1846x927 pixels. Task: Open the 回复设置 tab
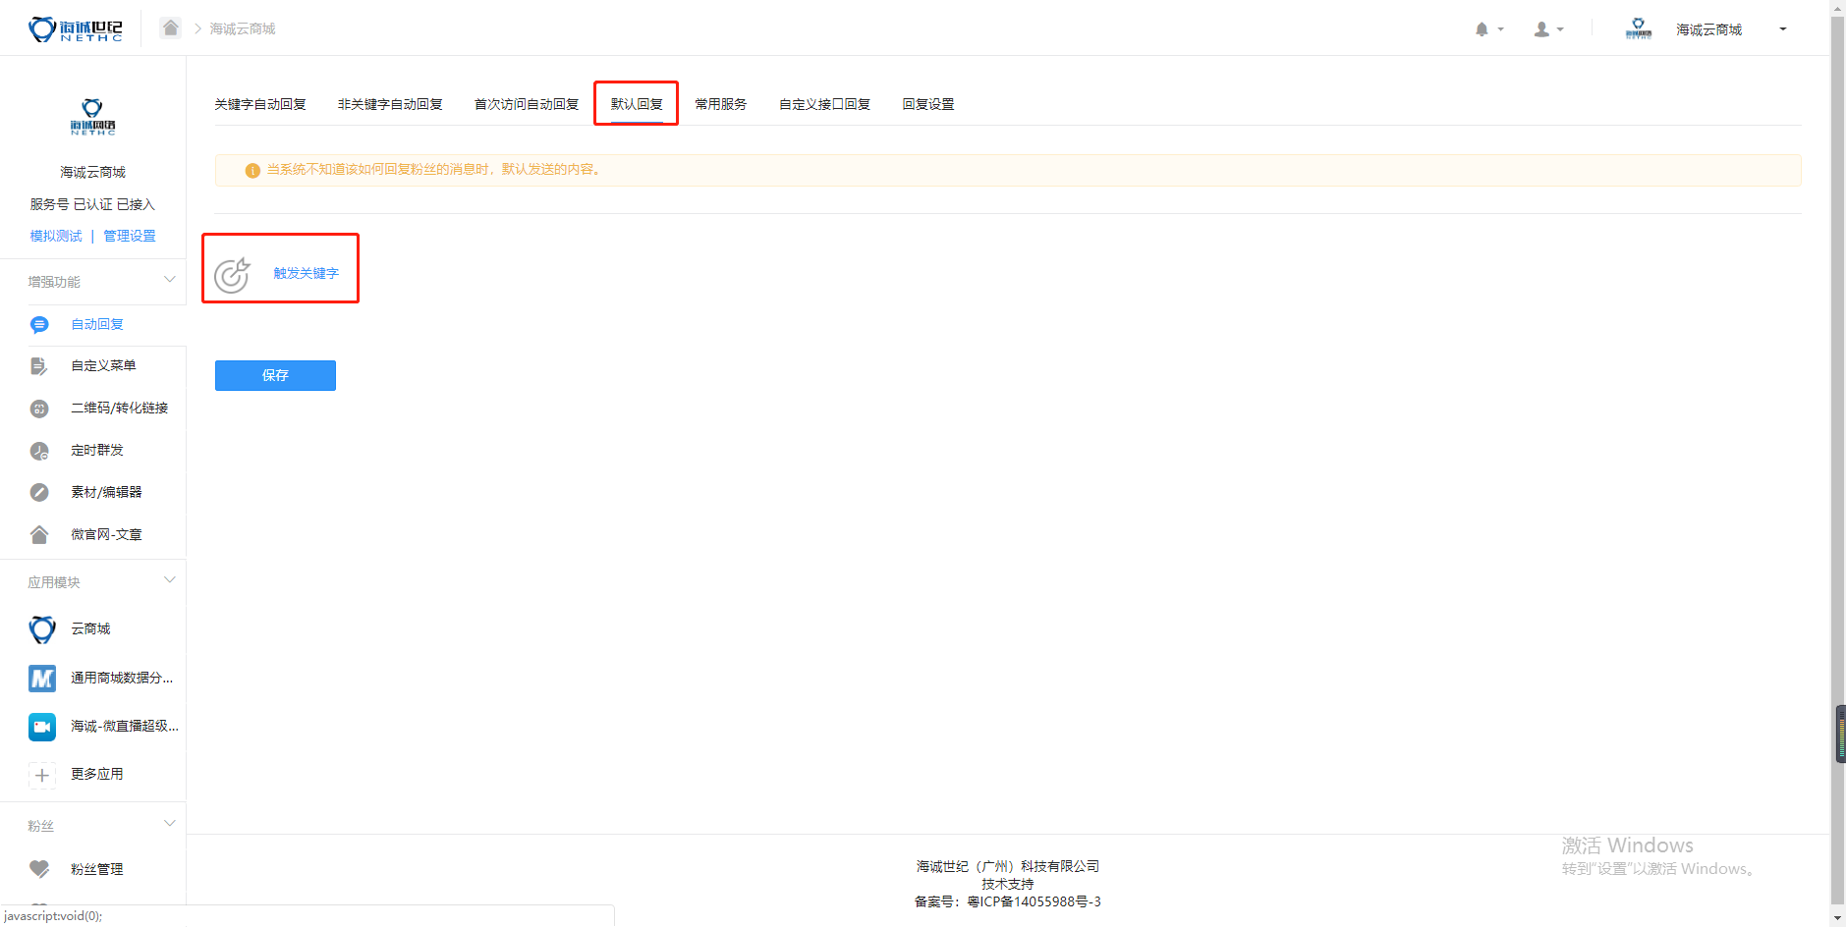tap(928, 104)
